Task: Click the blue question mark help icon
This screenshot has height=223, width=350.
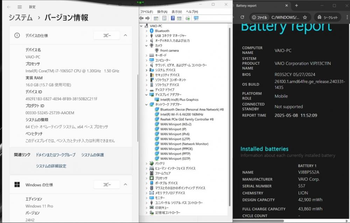Action: click(x=173, y=18)
